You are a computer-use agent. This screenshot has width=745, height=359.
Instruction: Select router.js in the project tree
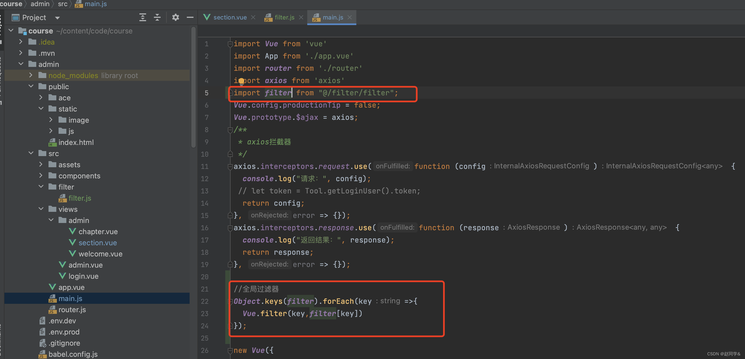(72, 310)
